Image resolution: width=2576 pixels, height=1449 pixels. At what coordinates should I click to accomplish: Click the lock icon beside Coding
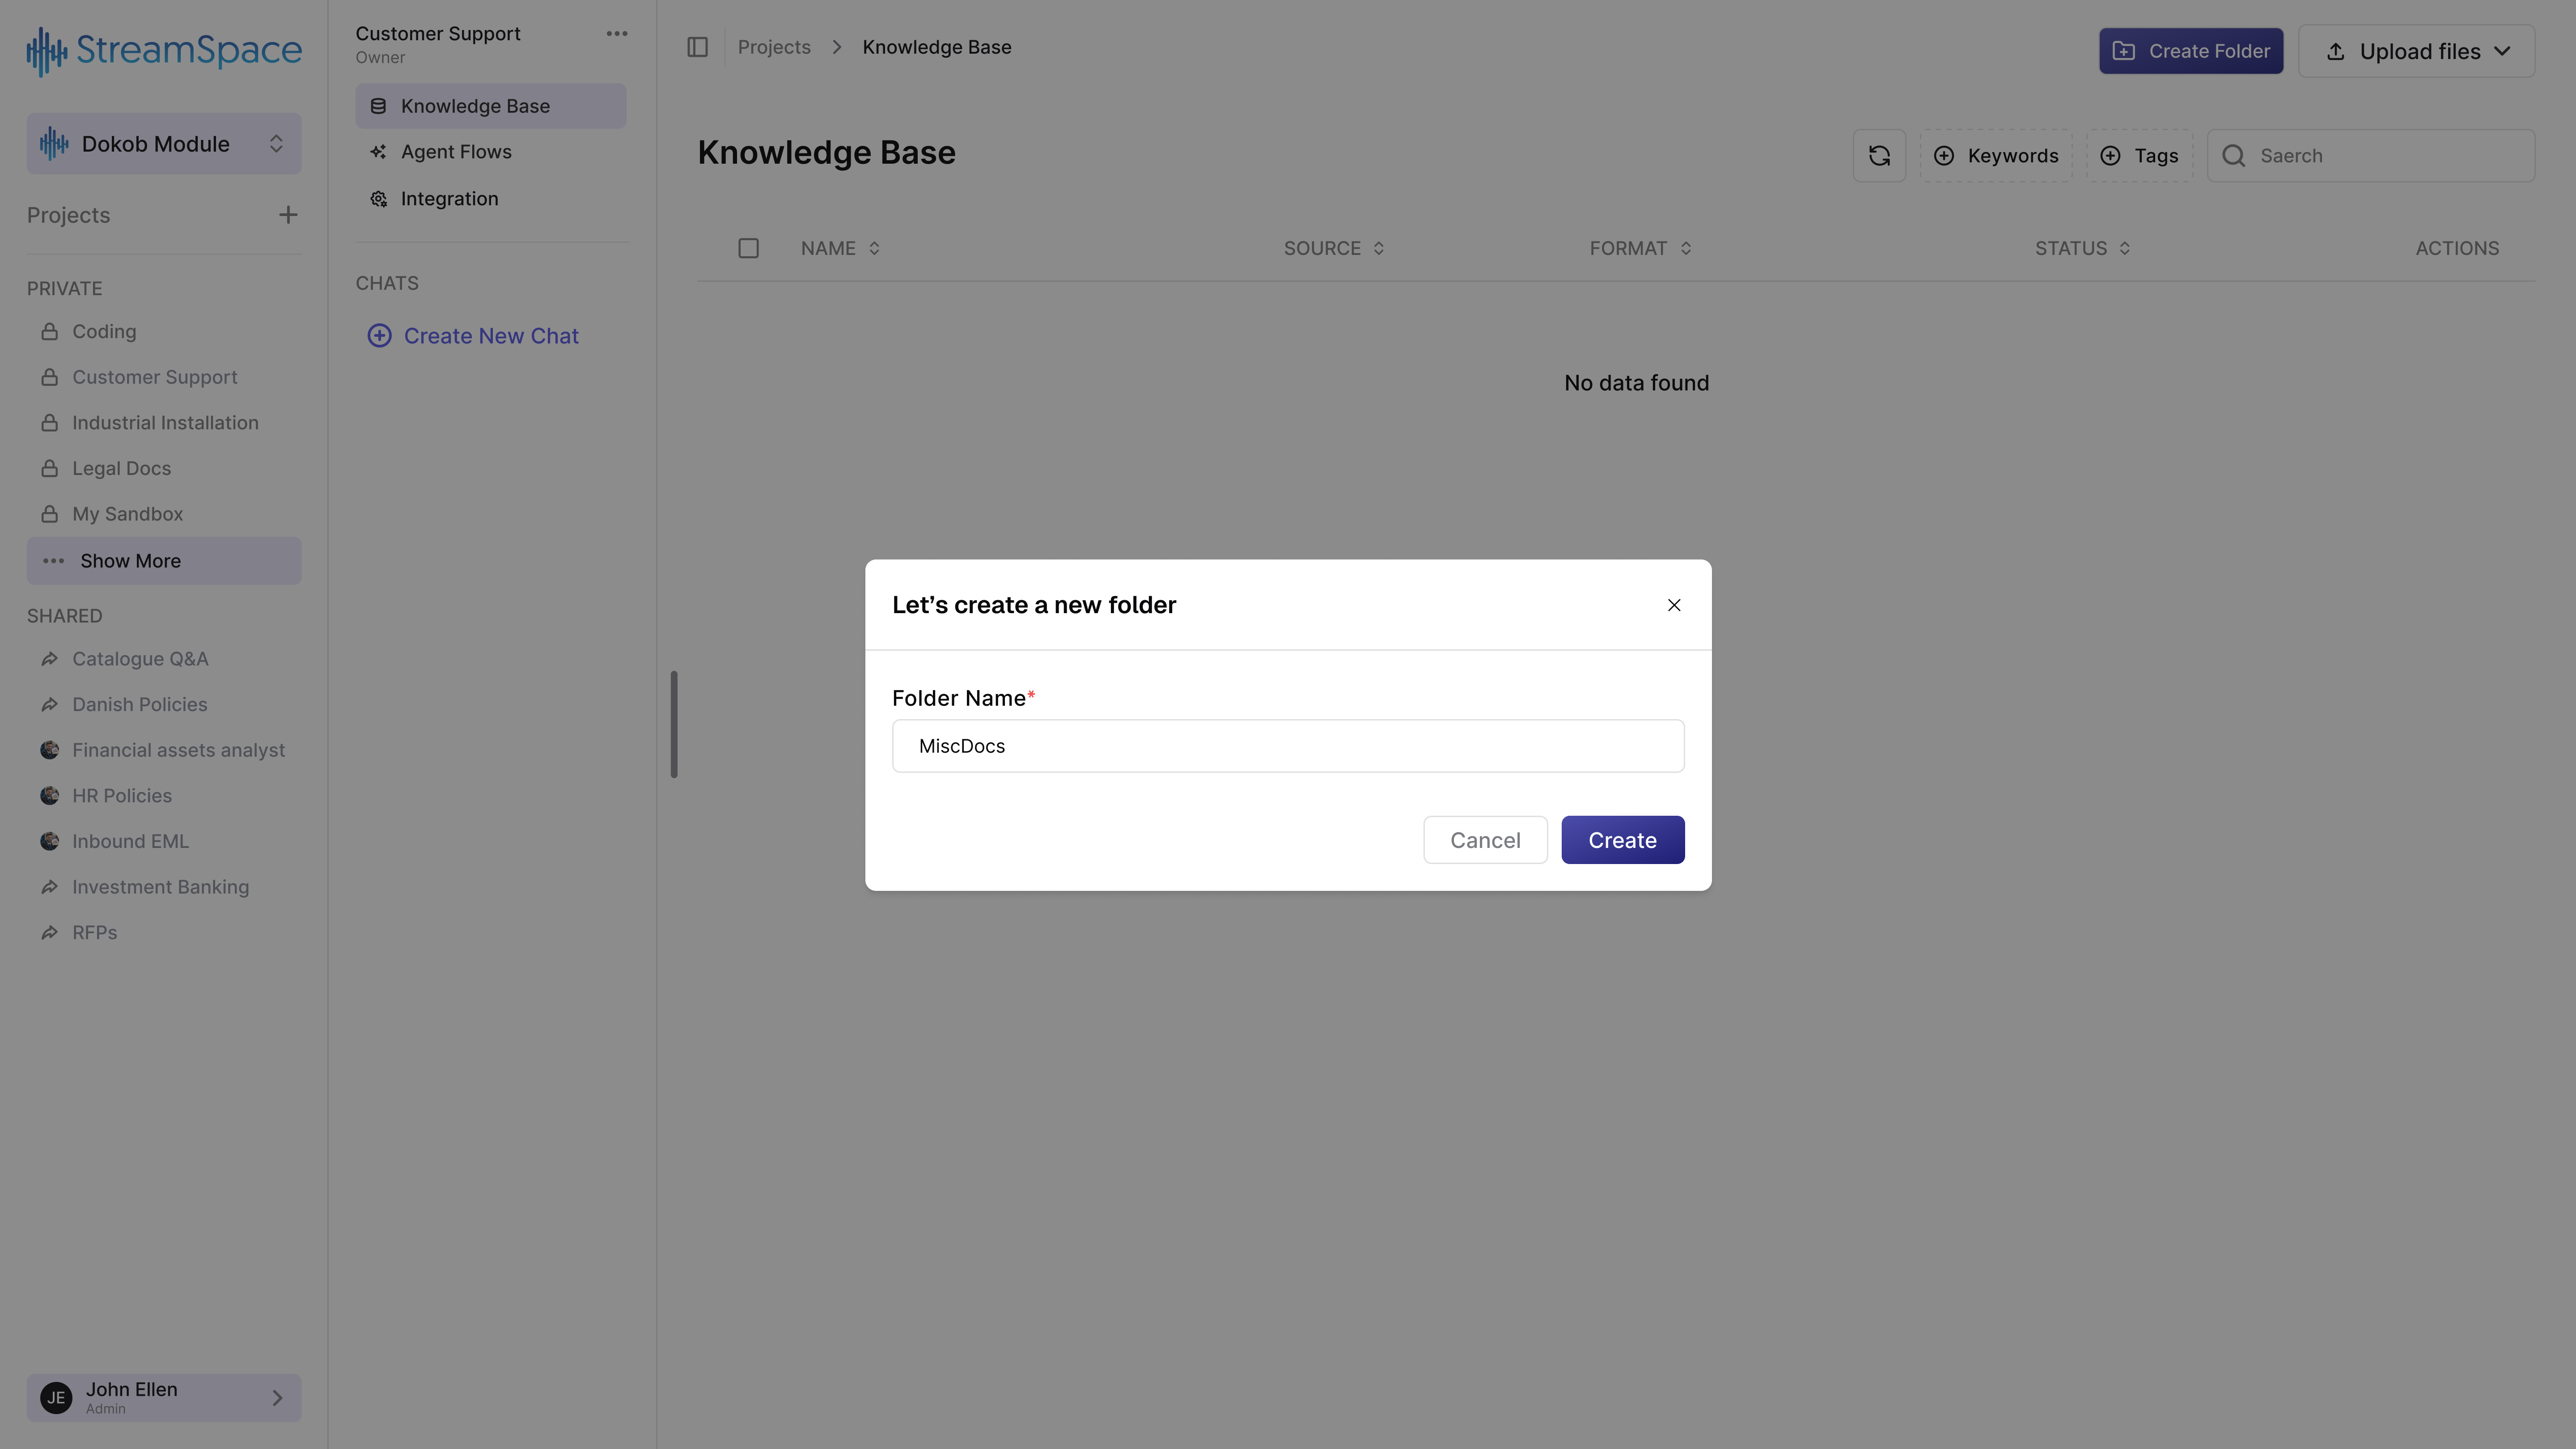pos(49,332)
